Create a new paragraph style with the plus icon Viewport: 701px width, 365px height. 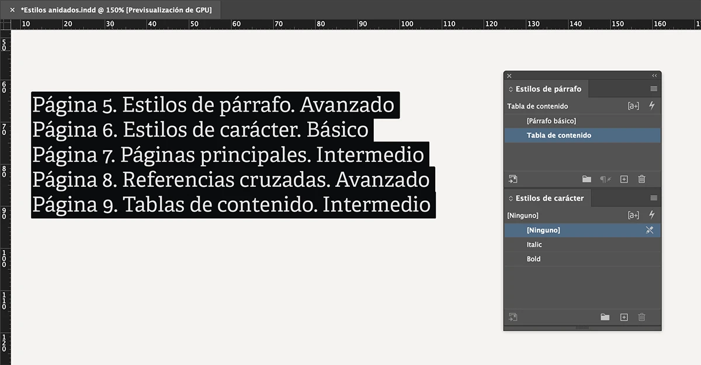(x=623, y=179)
